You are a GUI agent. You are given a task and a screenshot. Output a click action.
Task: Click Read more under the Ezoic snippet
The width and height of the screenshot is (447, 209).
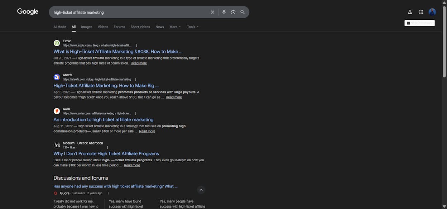tap(139, 63)
